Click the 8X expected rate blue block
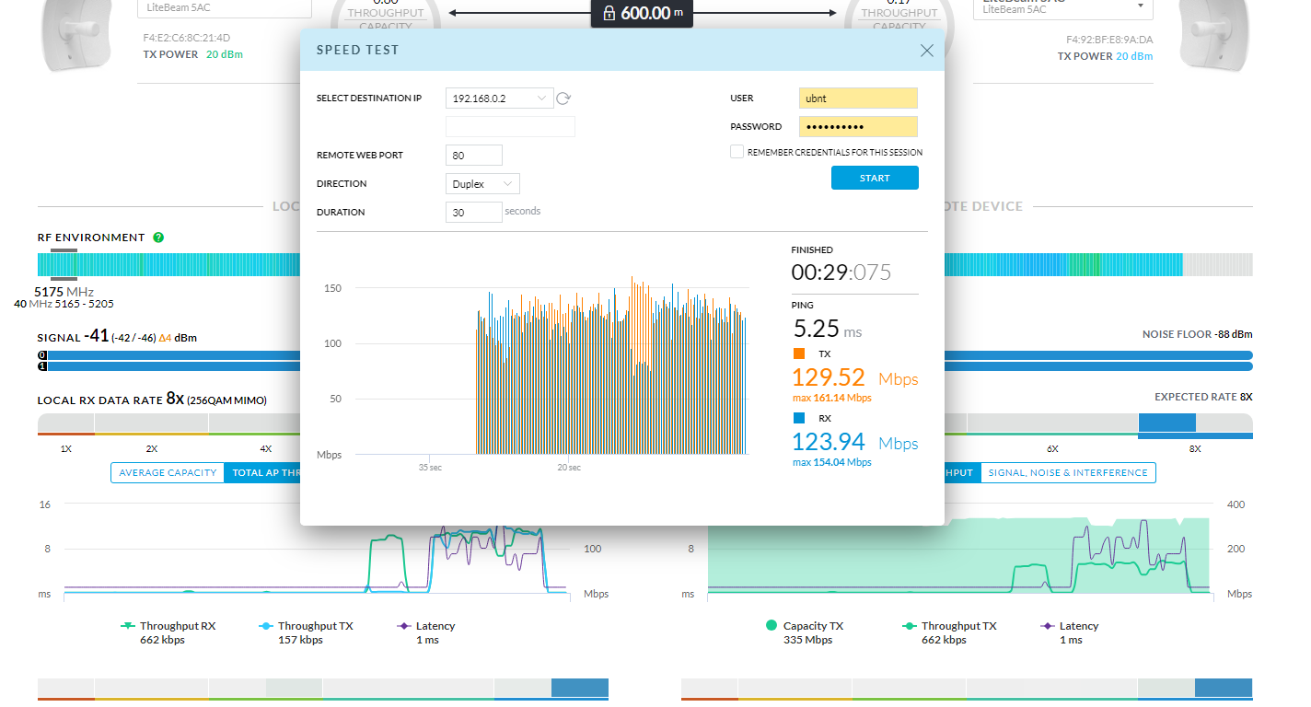This screenshot has height=707, width=1311. (x=1167, y=423)
